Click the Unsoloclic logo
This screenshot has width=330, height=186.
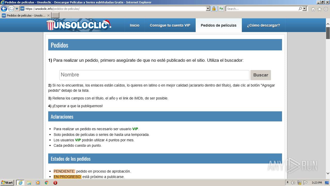(x=79, y=25)
